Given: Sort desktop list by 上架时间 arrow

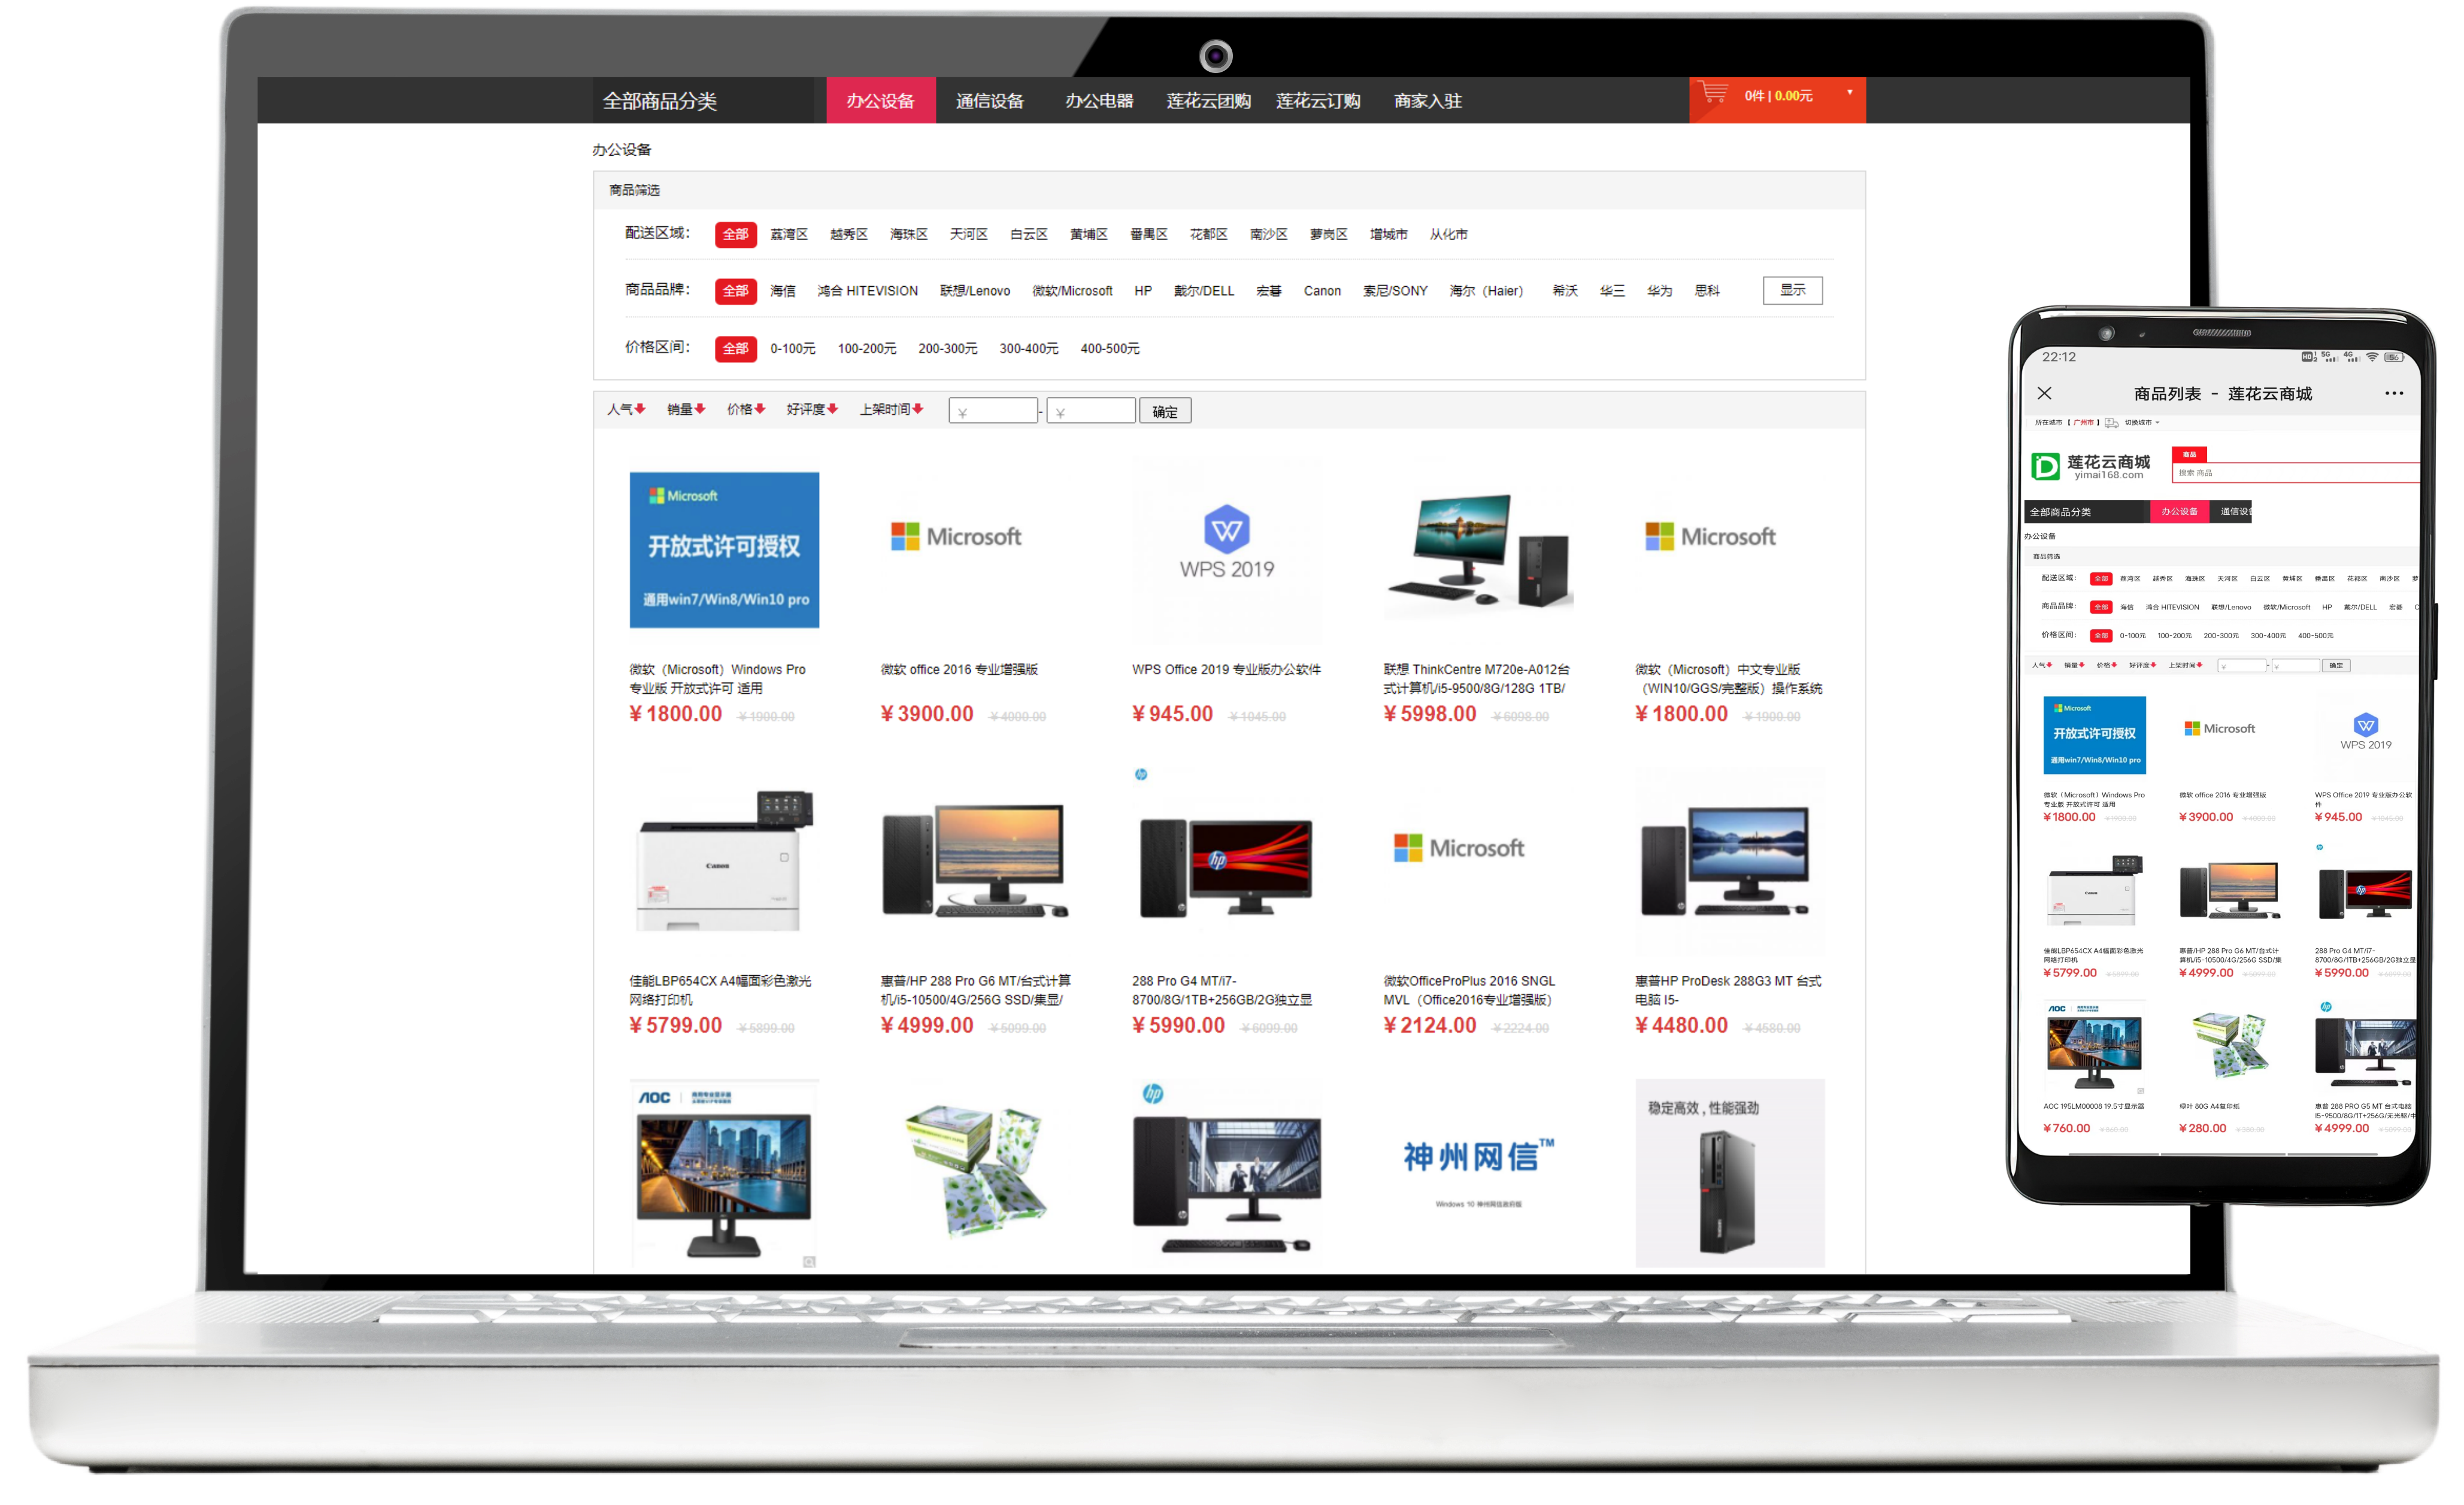Looking at the screenshot, I should [917, 409].
